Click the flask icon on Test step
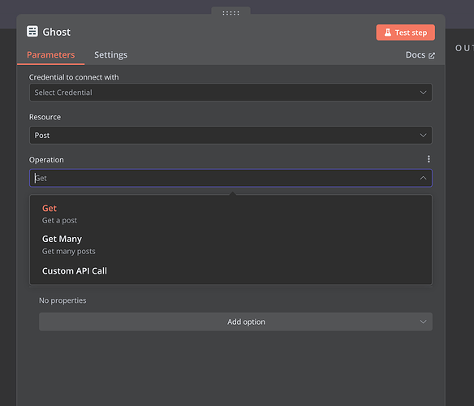 pyautogui.click(x=387, y=32)
